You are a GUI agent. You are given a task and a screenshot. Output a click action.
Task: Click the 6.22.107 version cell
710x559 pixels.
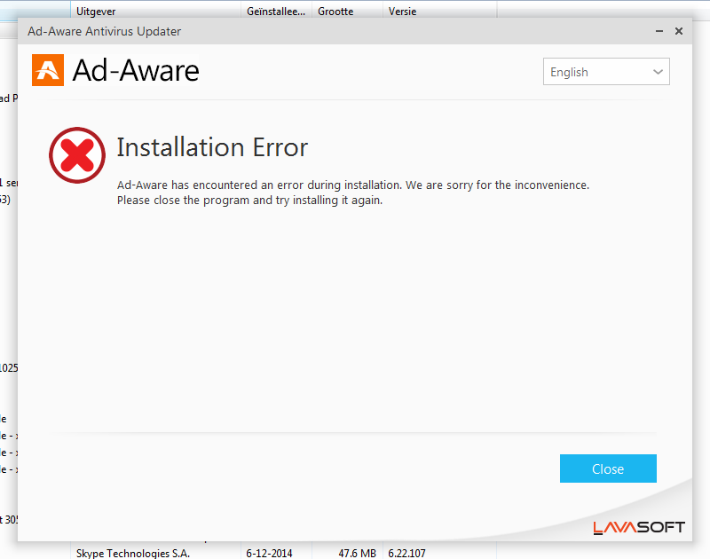tap(406, 553)
